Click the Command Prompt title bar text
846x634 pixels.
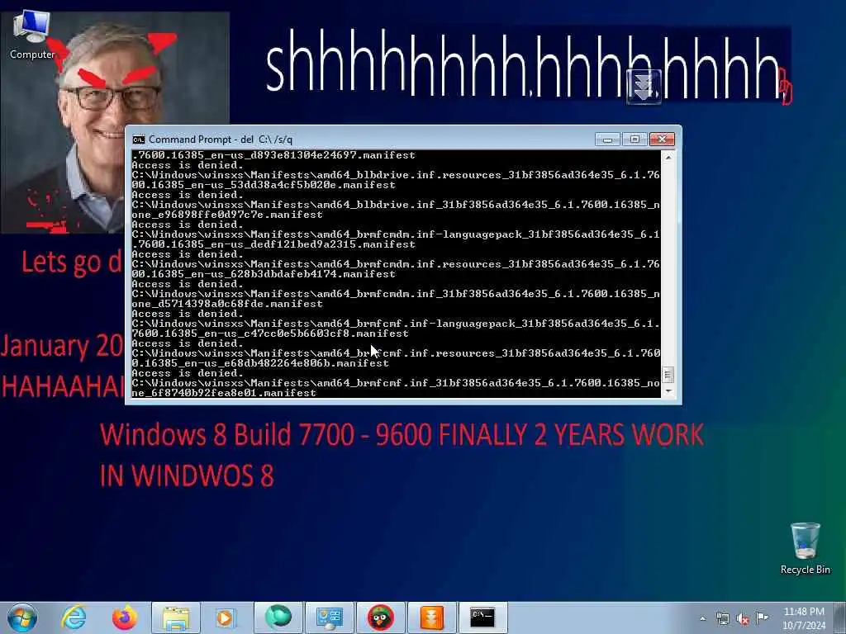(x=220, y=140)
